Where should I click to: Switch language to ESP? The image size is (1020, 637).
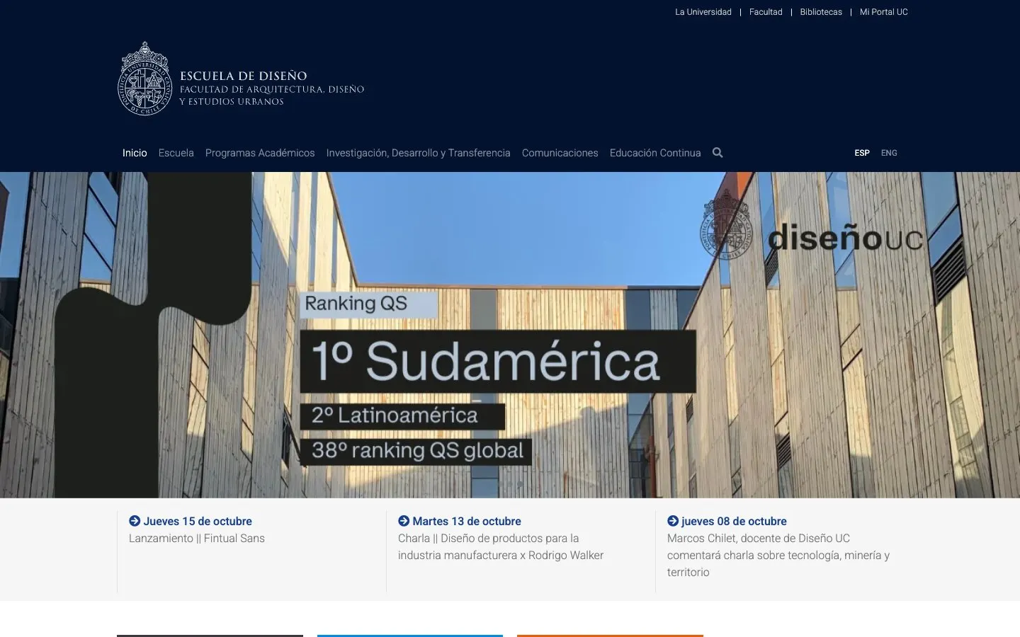862,153
